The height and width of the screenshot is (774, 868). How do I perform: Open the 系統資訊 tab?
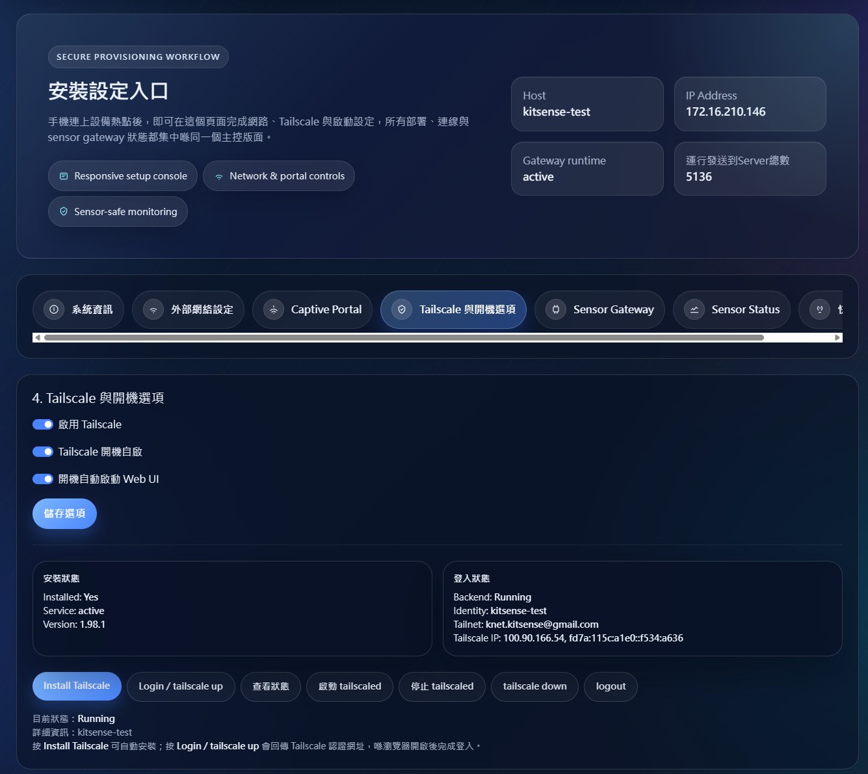[78, 309]
